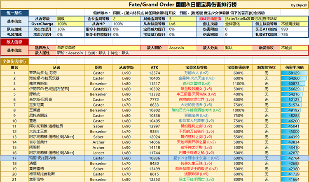Click multiplier 1100% in 弗兰肯斯坦 row

tap(238, 84)
